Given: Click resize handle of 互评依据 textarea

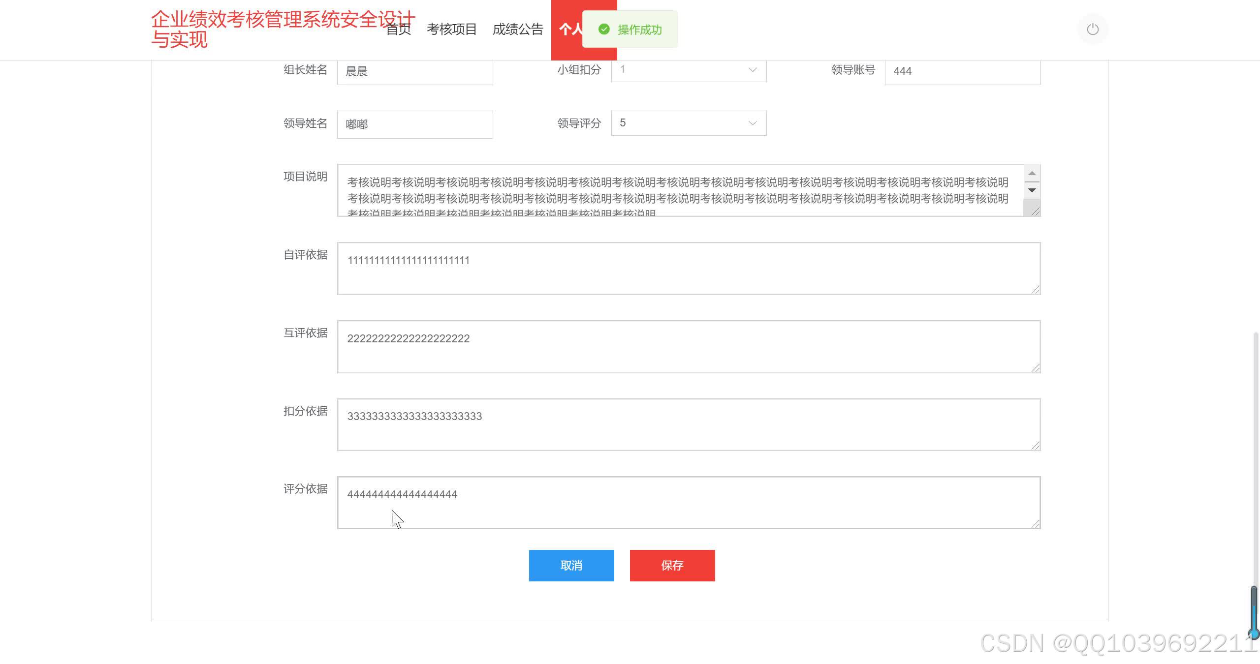Looking at the screenshot, I should coord(1035,368).
